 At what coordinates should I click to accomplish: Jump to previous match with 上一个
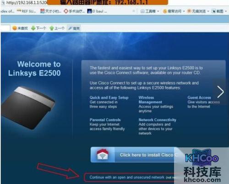point(57,28)
